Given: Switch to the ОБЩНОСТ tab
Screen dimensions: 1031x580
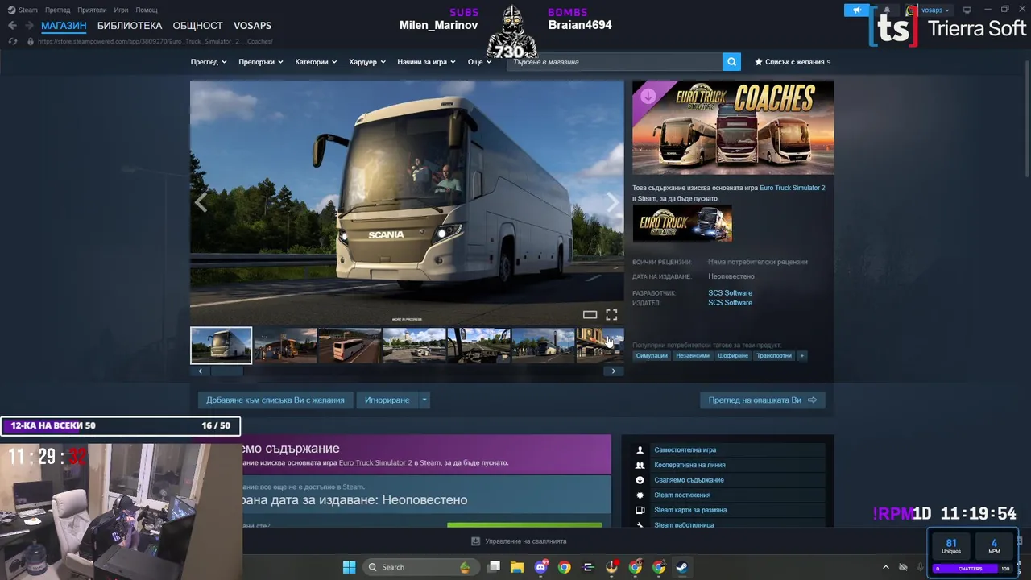Looking at the screenshot, I should point(197,26).
